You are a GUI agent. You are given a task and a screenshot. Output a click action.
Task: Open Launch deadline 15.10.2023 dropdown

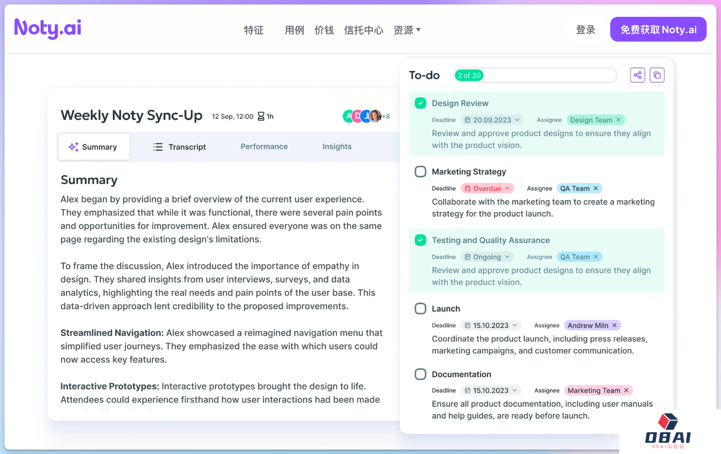point(491,325)
